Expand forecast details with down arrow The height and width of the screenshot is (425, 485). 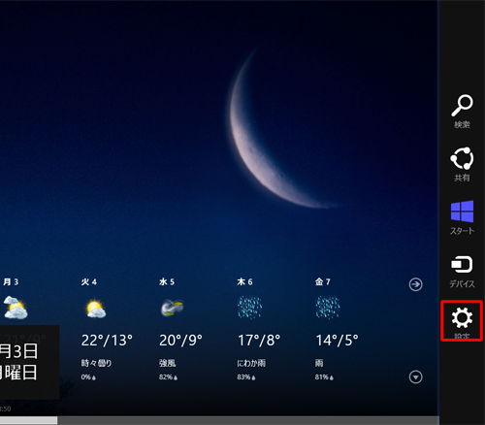click(415, 377)
